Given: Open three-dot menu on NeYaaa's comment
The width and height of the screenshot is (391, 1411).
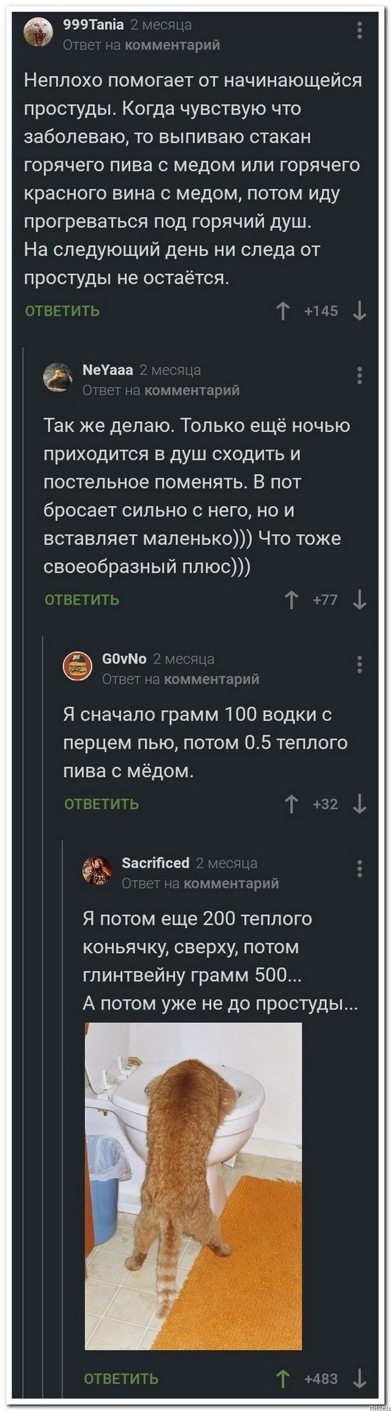Looking at the screenshot, I should (x=360, y=374).
